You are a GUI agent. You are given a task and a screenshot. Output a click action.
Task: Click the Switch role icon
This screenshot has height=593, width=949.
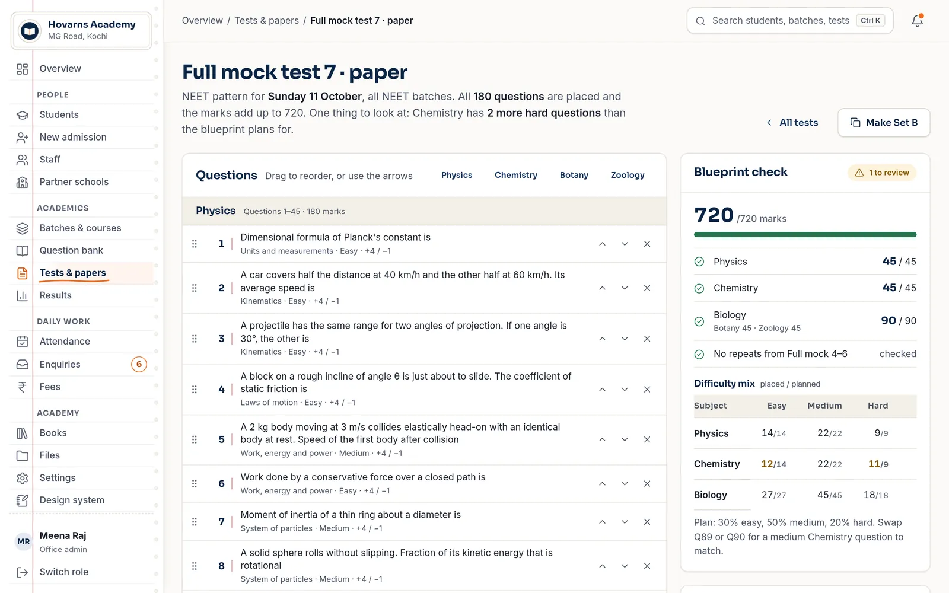(23, 572)
